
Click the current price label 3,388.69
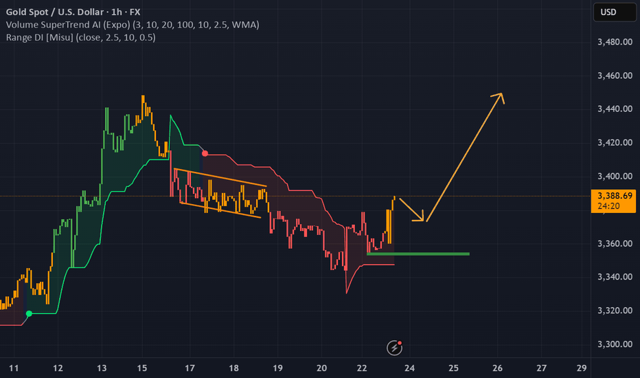coord(613,201)
